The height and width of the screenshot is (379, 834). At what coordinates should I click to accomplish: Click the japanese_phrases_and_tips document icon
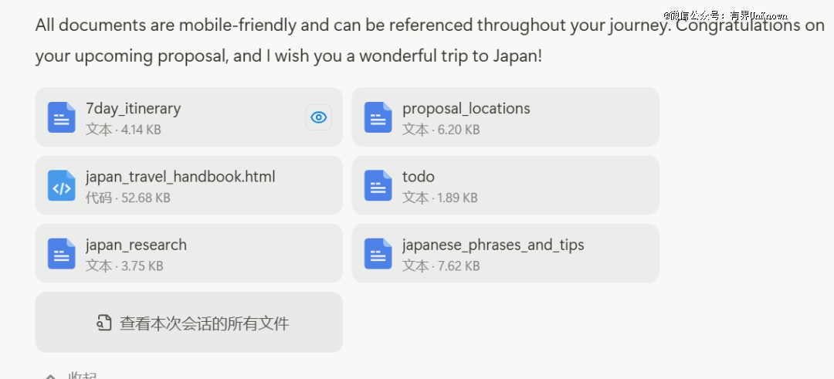[x=378, y=253]
